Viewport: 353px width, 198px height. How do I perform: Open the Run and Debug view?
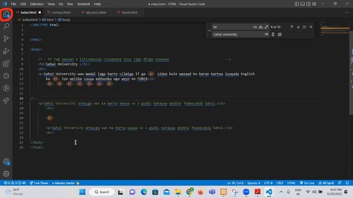pyautogui.click(x=6, y=51)
